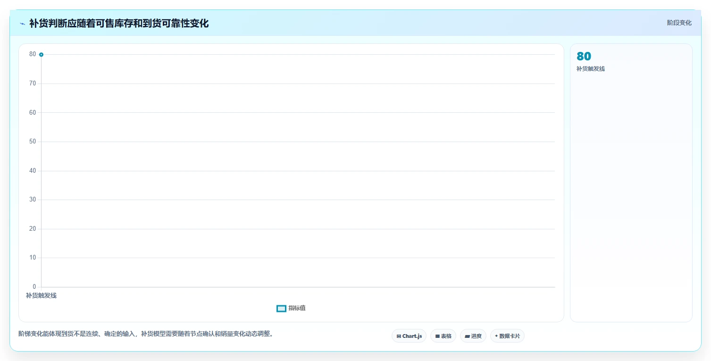Click the 补货触发线 label under the card value
This screenshot has width=711, height=361.
[x=590, y=68]
